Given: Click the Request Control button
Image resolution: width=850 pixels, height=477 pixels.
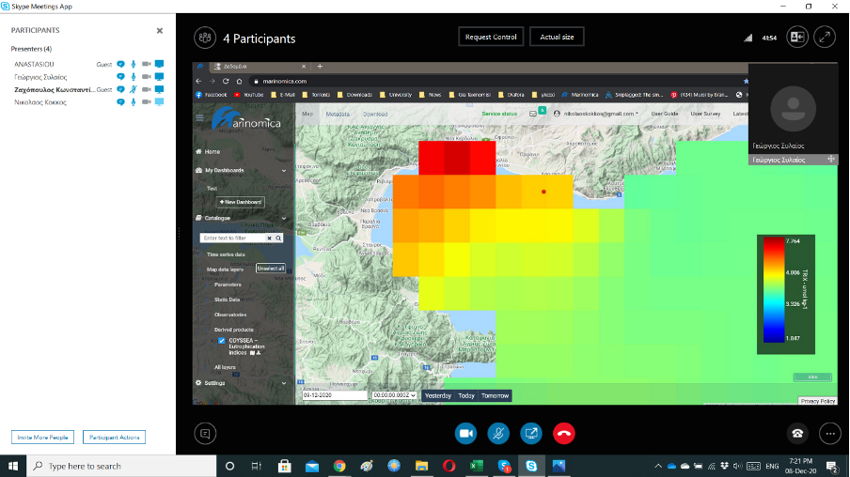Looking at the screenshot, I should coord(491,38).
